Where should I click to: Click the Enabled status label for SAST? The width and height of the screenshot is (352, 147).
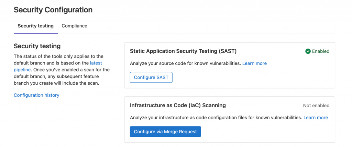(321, 51)
